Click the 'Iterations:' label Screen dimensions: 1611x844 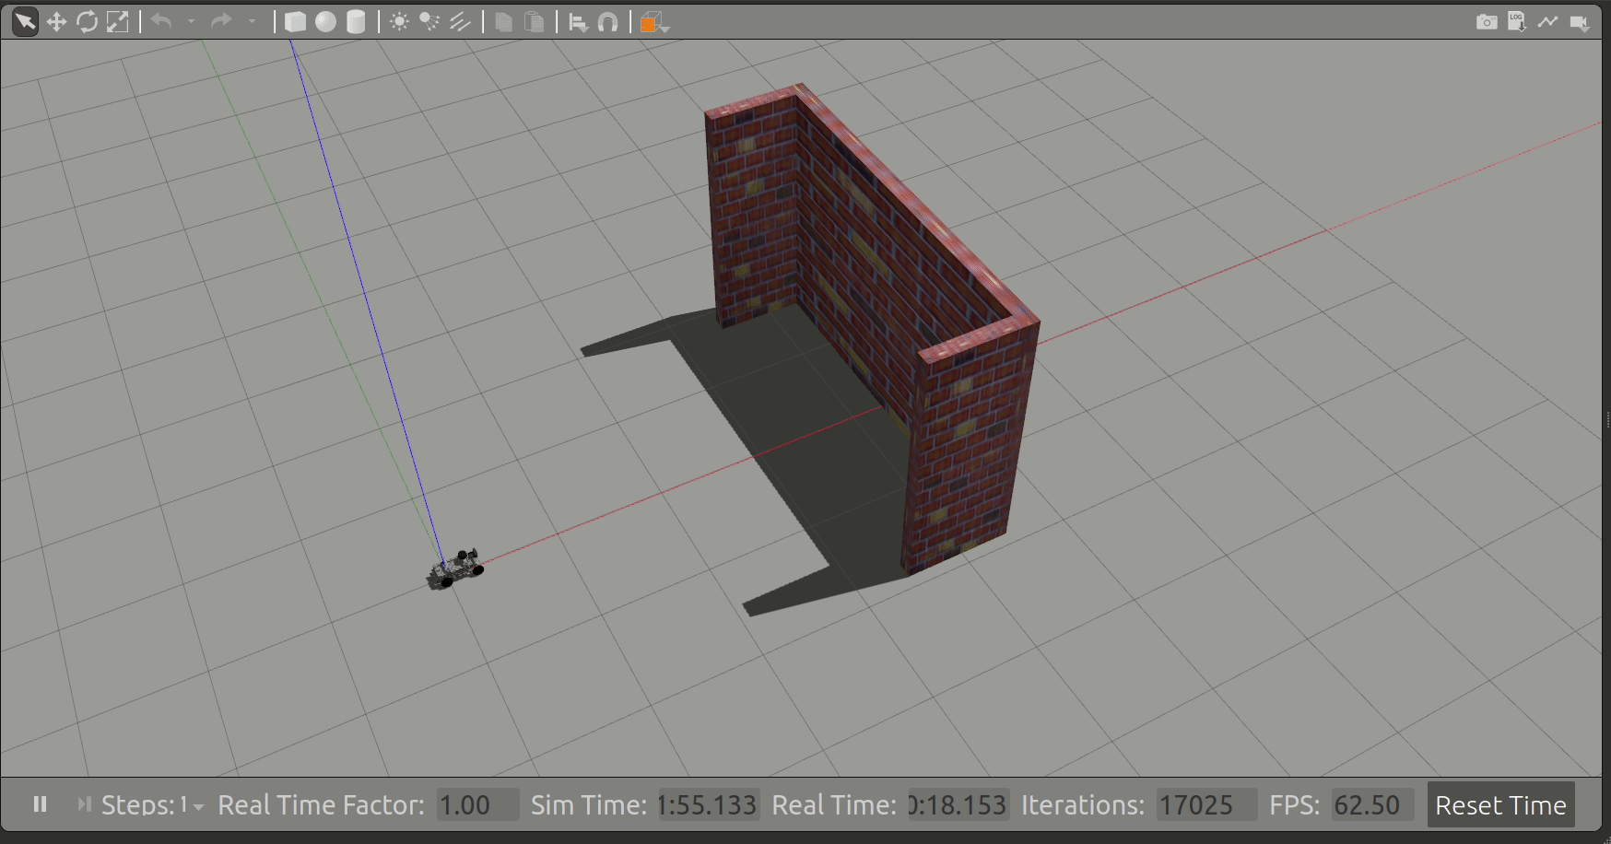point(1083,804)
